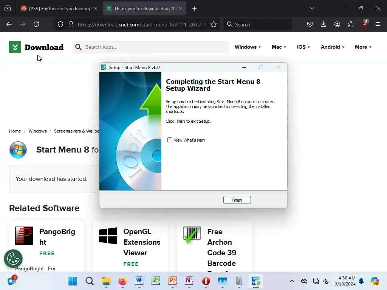Viewport: 387px width, 290px height.
Task: List all tabs dropdown arrow
Action: point(312,8)
